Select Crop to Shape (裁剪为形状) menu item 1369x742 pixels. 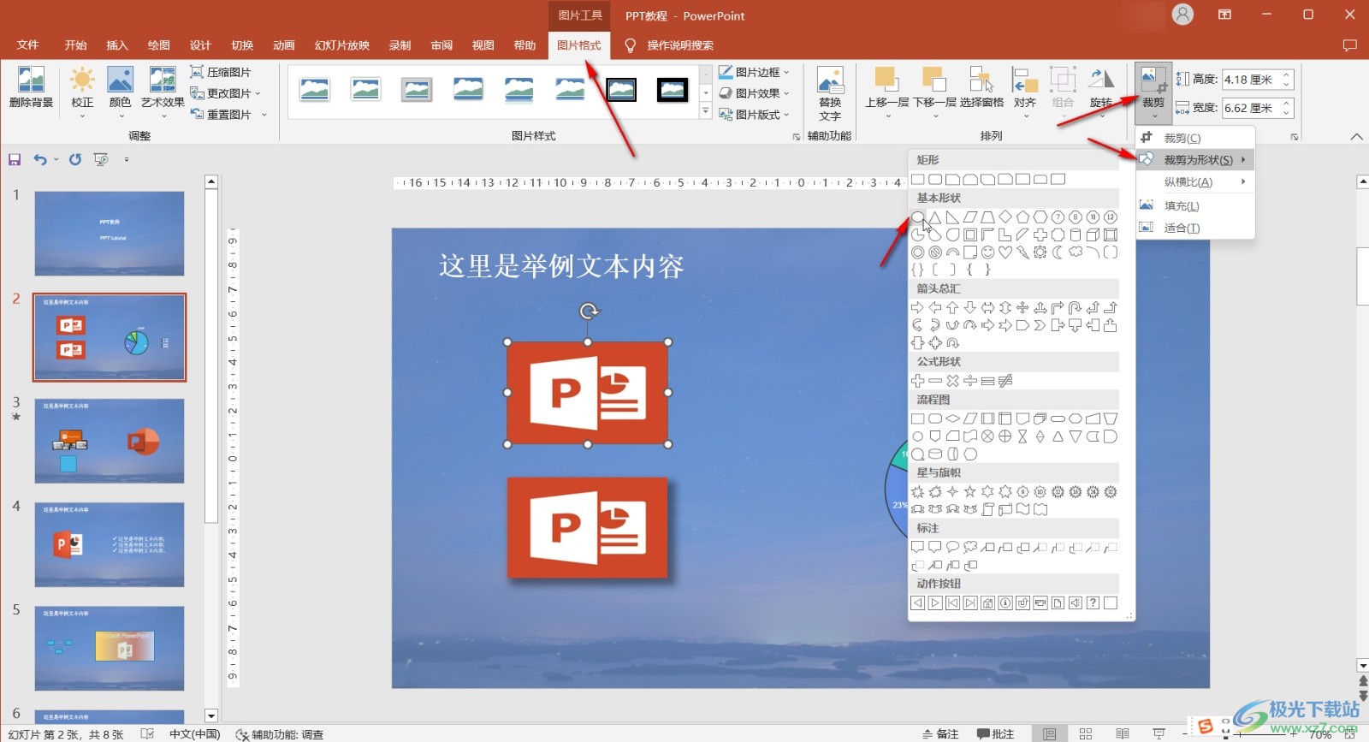click(1194, 160)
